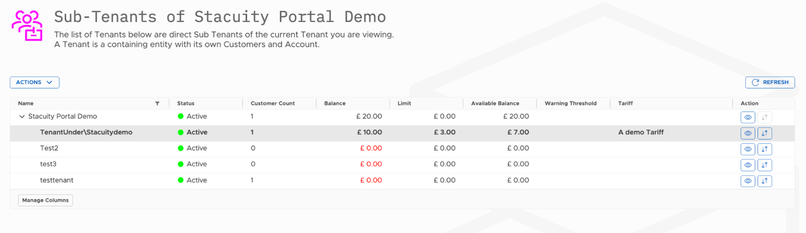Sort by Status column header
The image size is (806, 233).
tap(185, 103)
